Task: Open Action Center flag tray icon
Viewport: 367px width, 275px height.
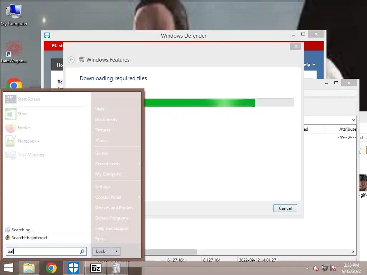Action: pyautogui.click(x=333, y=268)
